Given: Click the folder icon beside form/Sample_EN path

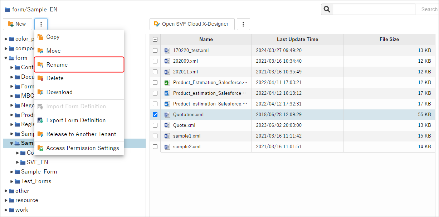Looking at the screenshot, I should (8, 10).
